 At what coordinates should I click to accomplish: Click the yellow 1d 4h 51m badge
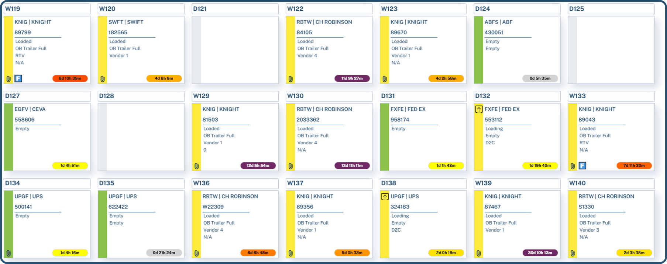tap(70, 166)
